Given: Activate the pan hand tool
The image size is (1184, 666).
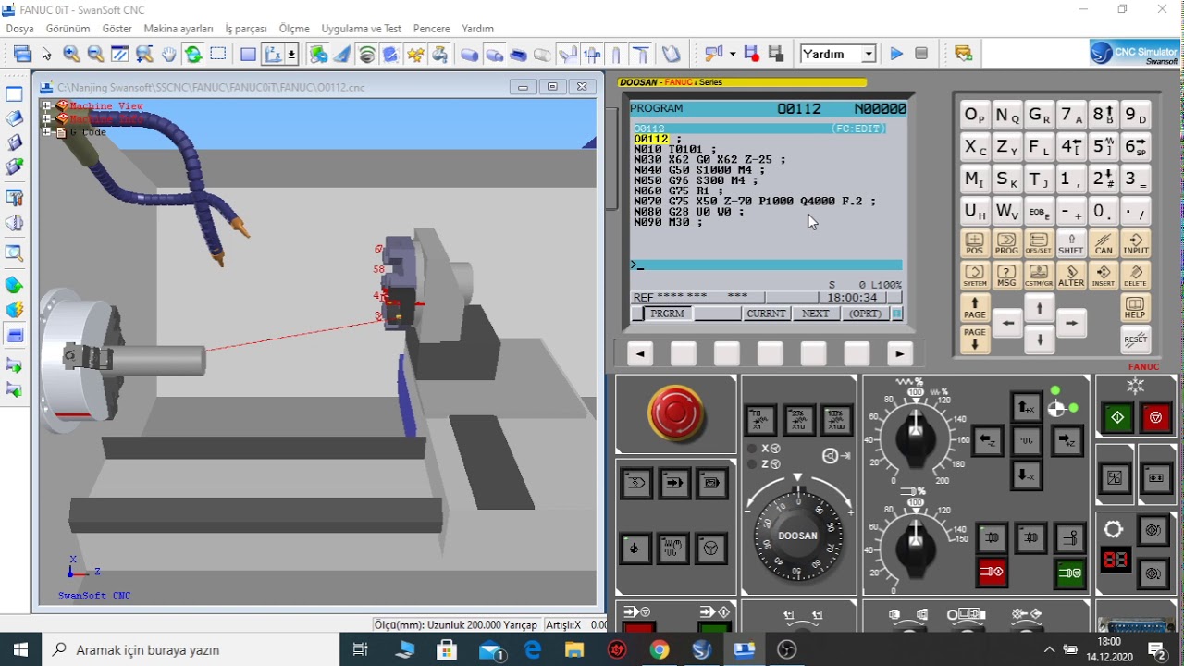Looking at the screenshot, I should click(x=168, y=55).
